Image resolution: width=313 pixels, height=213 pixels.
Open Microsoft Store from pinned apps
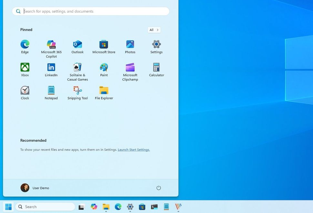click(104, 44)
